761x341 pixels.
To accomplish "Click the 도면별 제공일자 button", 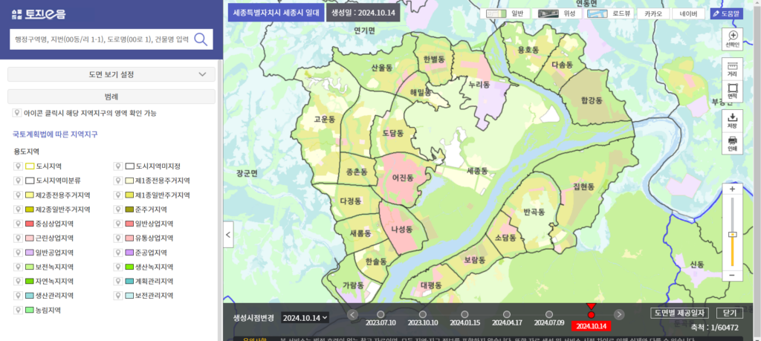I will 681,313.
